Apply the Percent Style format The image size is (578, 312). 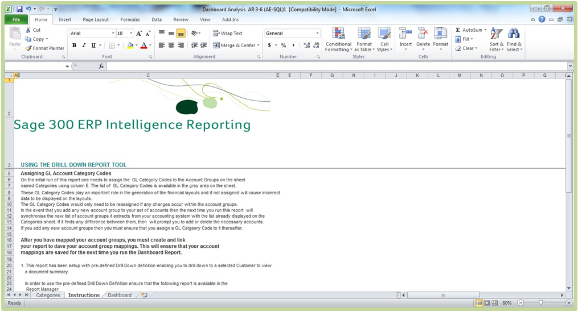point(284,45)
